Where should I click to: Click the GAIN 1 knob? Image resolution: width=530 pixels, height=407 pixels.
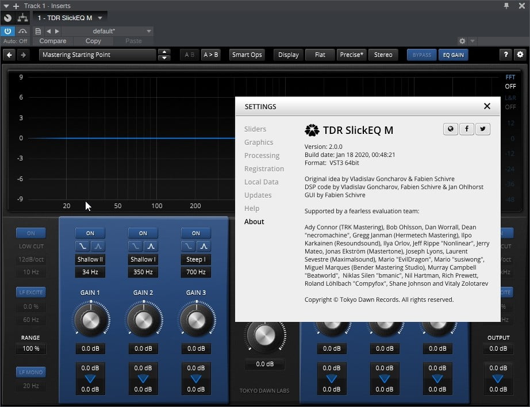point(91,320)
